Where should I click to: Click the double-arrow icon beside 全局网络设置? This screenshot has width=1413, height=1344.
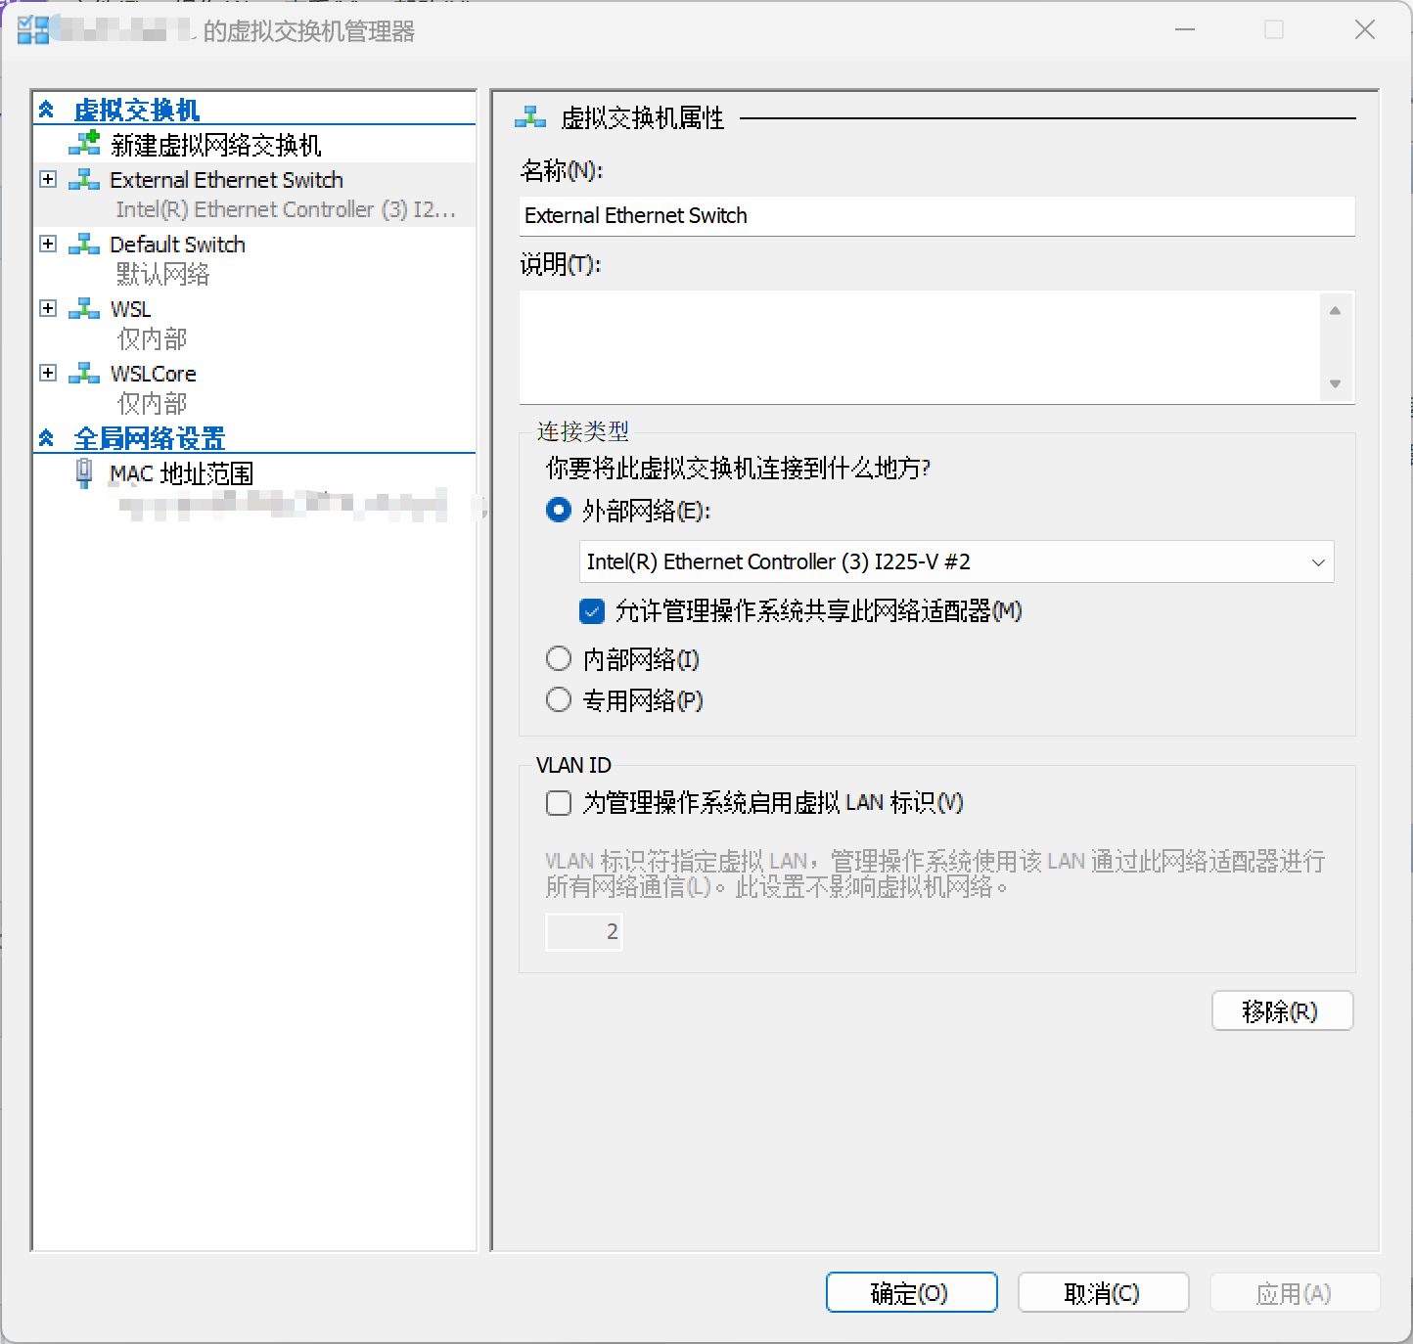(x=45, y=437)
